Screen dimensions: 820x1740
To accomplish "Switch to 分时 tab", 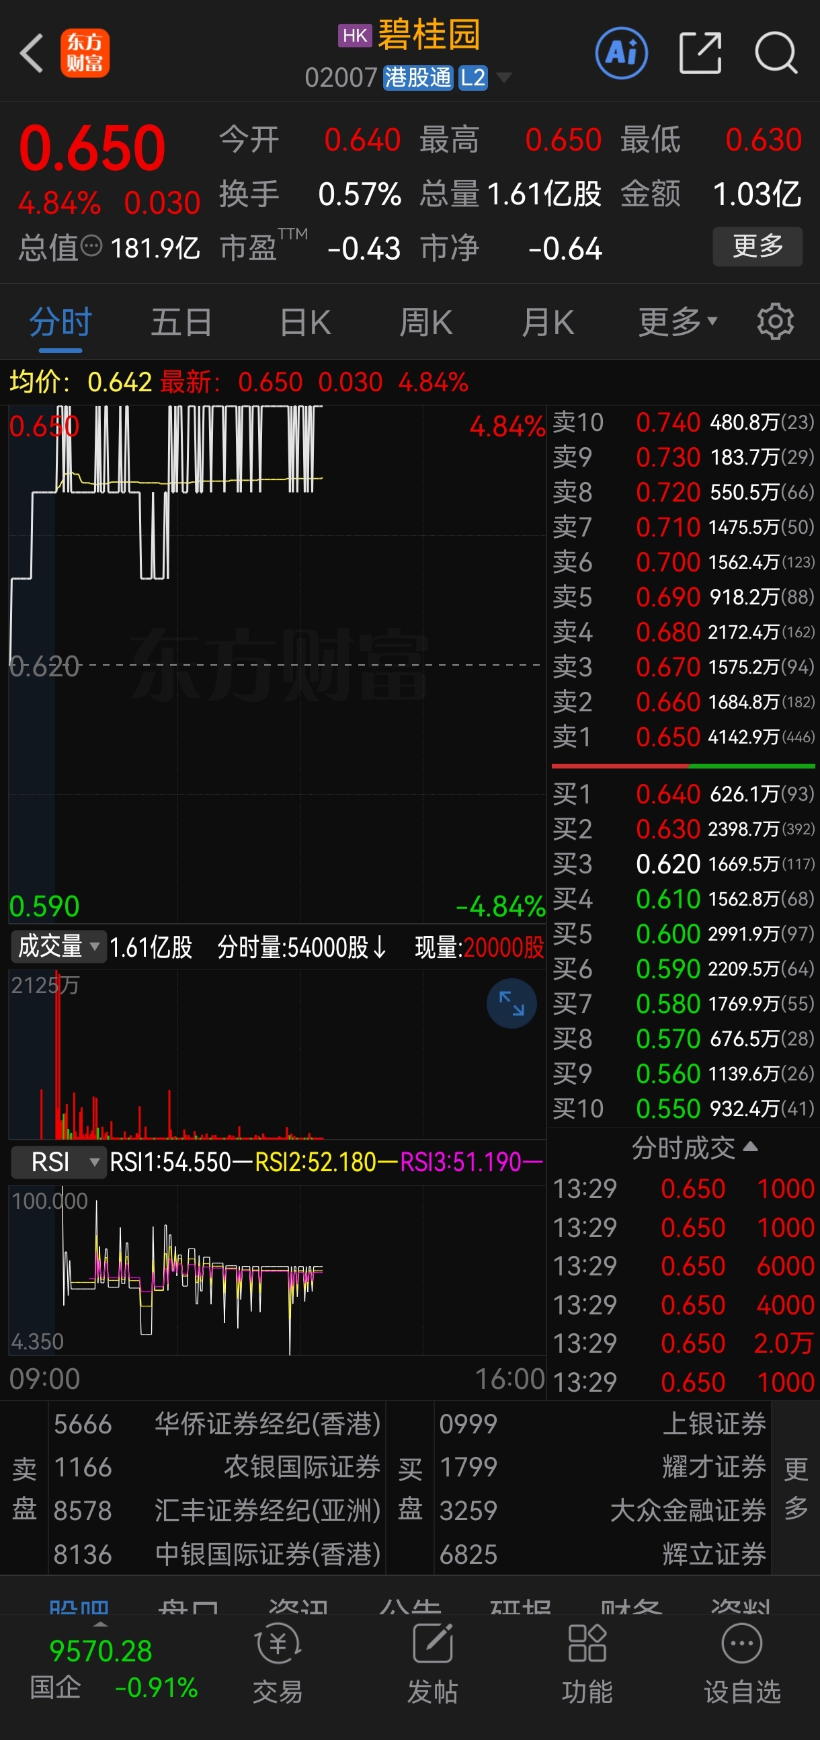I will pos(60,321).
